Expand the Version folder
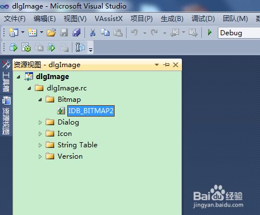This screenshot has width=260, height=215. pyautogui.click(x=40, y=156)
